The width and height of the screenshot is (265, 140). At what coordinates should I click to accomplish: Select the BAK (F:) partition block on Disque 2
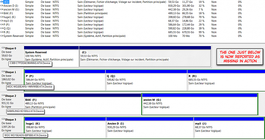point(82,104)
